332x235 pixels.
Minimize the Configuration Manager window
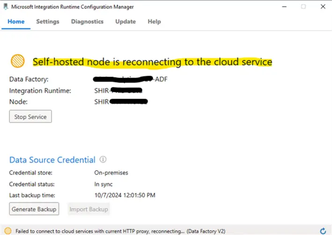284,7
